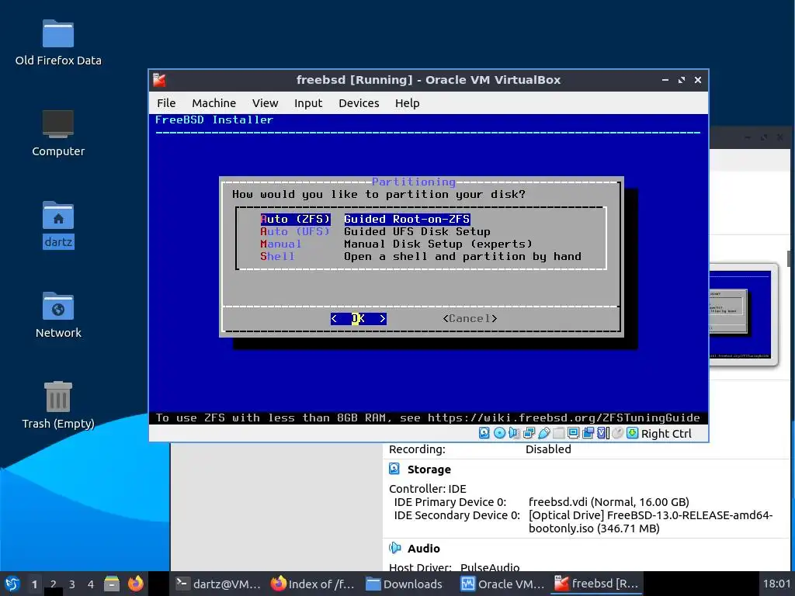Click the VirtualBox window title bar icon

click(x=160, y=80)
